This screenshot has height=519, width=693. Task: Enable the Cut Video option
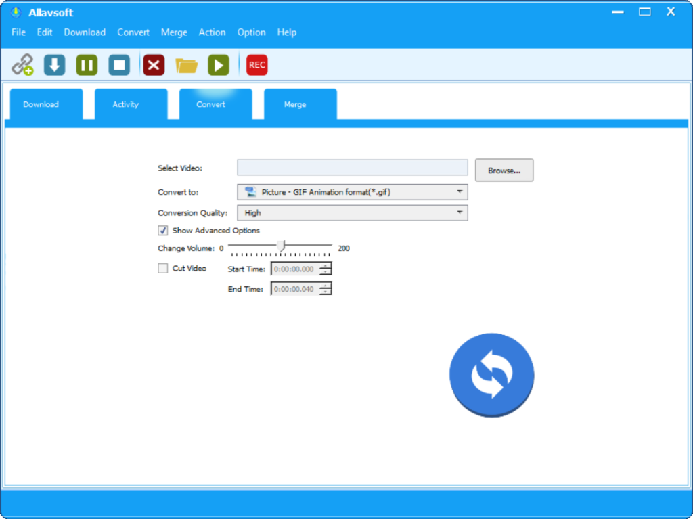coord(162,268)
